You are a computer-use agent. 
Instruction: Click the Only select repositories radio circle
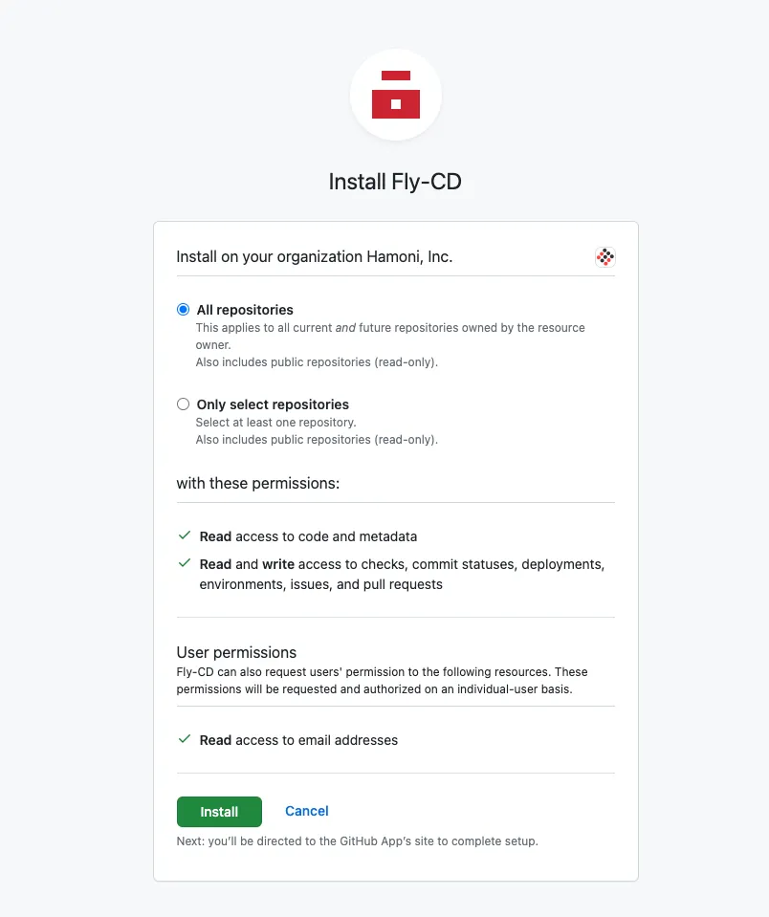click(x=183, y=404)
